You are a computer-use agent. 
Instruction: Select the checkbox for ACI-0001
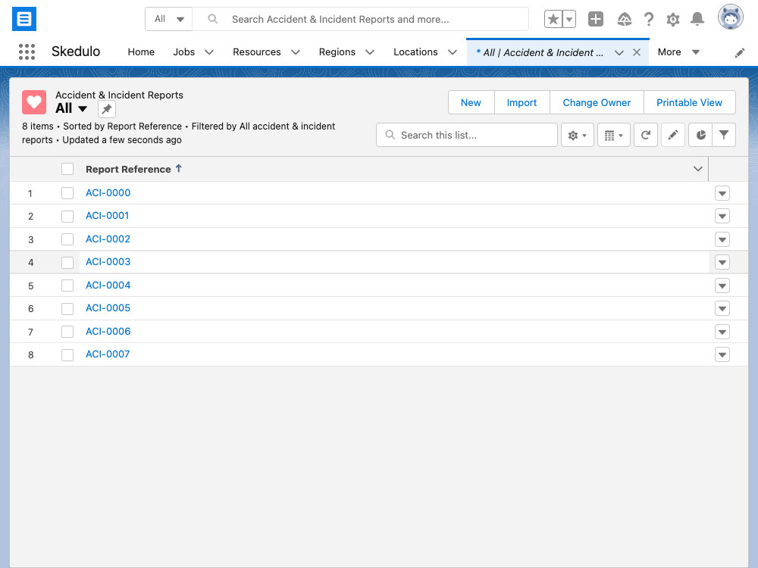pos(67,217)
